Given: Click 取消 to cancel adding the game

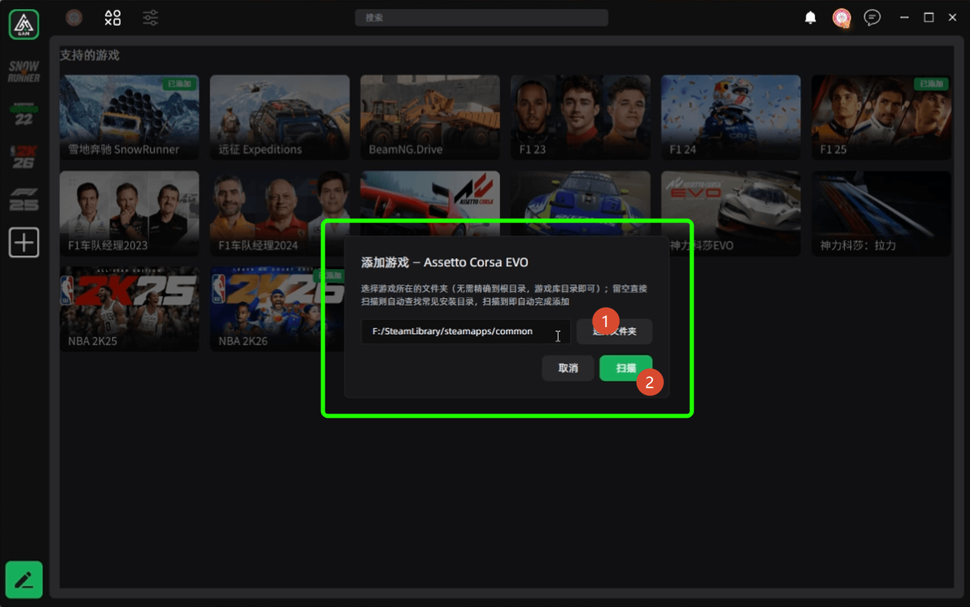Looking at the screenshot, I should tap(568, 368).
